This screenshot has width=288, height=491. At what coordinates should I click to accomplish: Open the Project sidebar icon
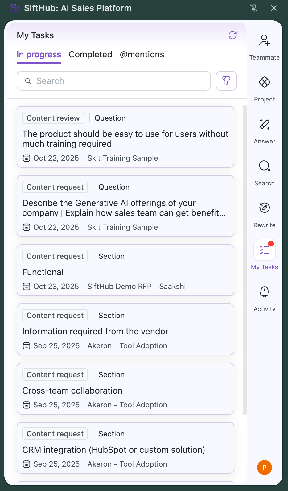click(x=264, y=82)
